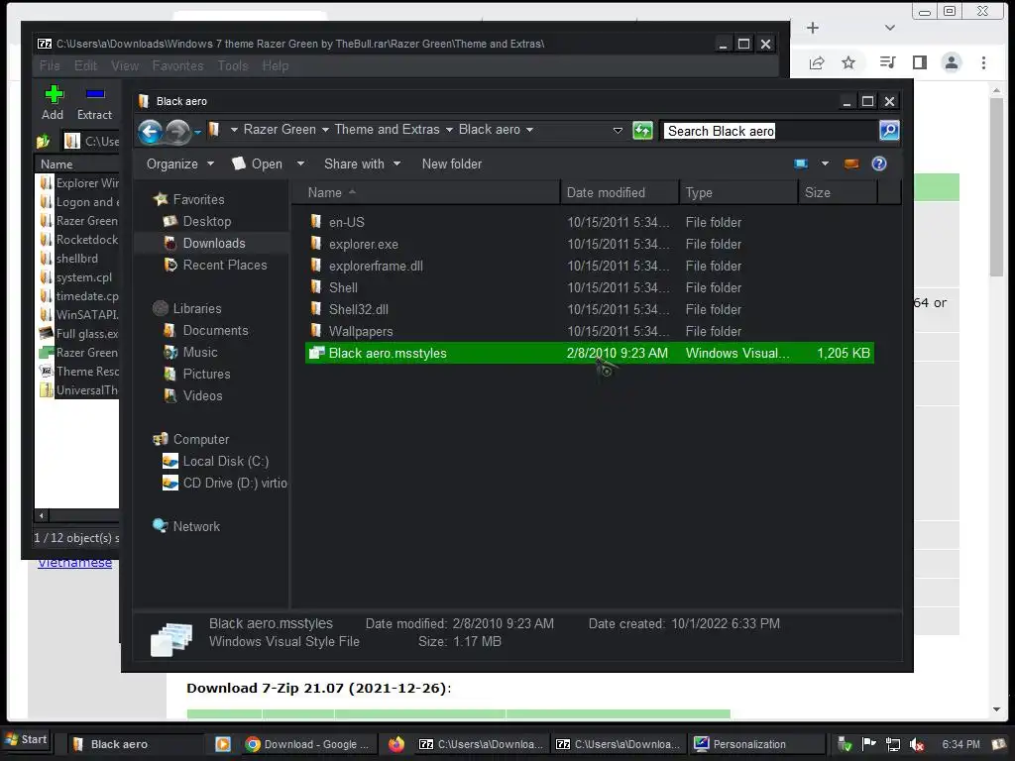
Task: Click the Add plus icon in 7-Zip
Action: coord(54,95)
